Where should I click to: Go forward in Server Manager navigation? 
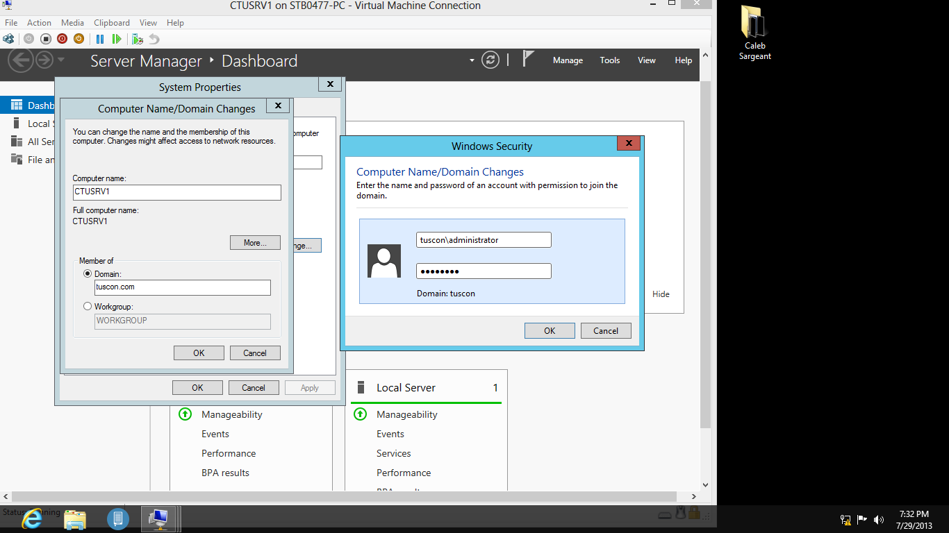44,60
